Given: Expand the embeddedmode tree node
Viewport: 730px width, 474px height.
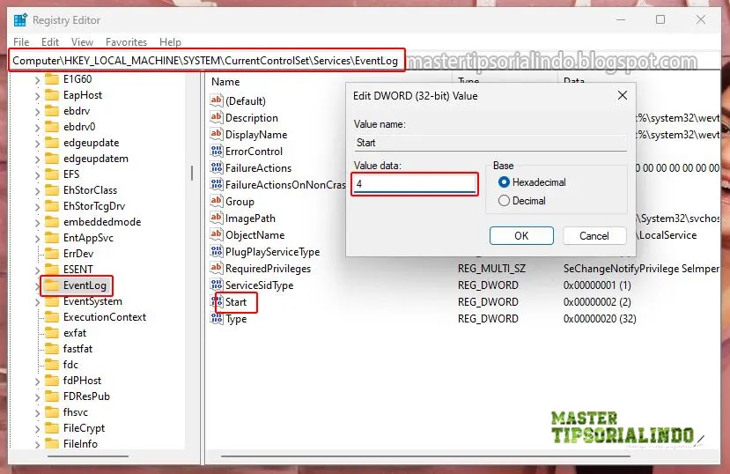Looking at the screenshot, I should [x=37, y=222].
